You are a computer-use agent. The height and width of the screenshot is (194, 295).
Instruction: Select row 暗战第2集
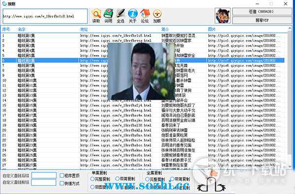click(x=143, y=40)
